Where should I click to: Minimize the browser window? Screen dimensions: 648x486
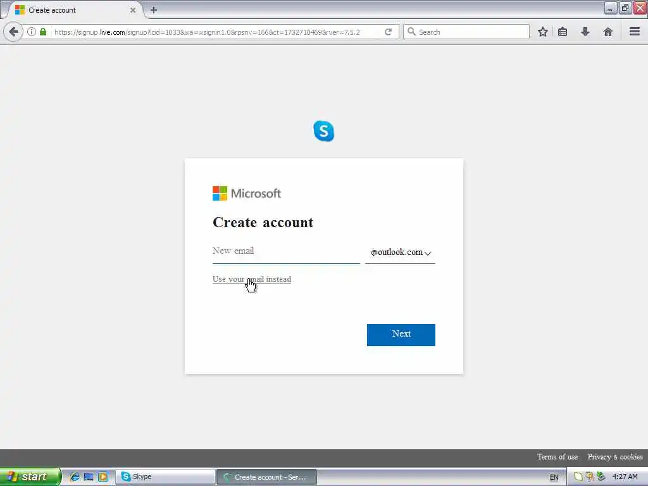pyautogui.click(x=611, y=8)
